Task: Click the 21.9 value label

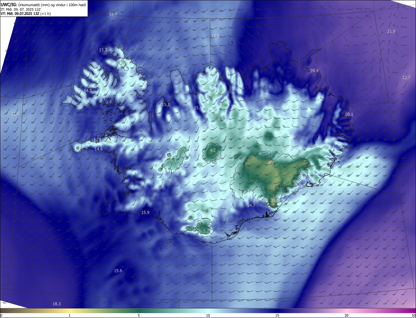Action: tap(391, 32)
